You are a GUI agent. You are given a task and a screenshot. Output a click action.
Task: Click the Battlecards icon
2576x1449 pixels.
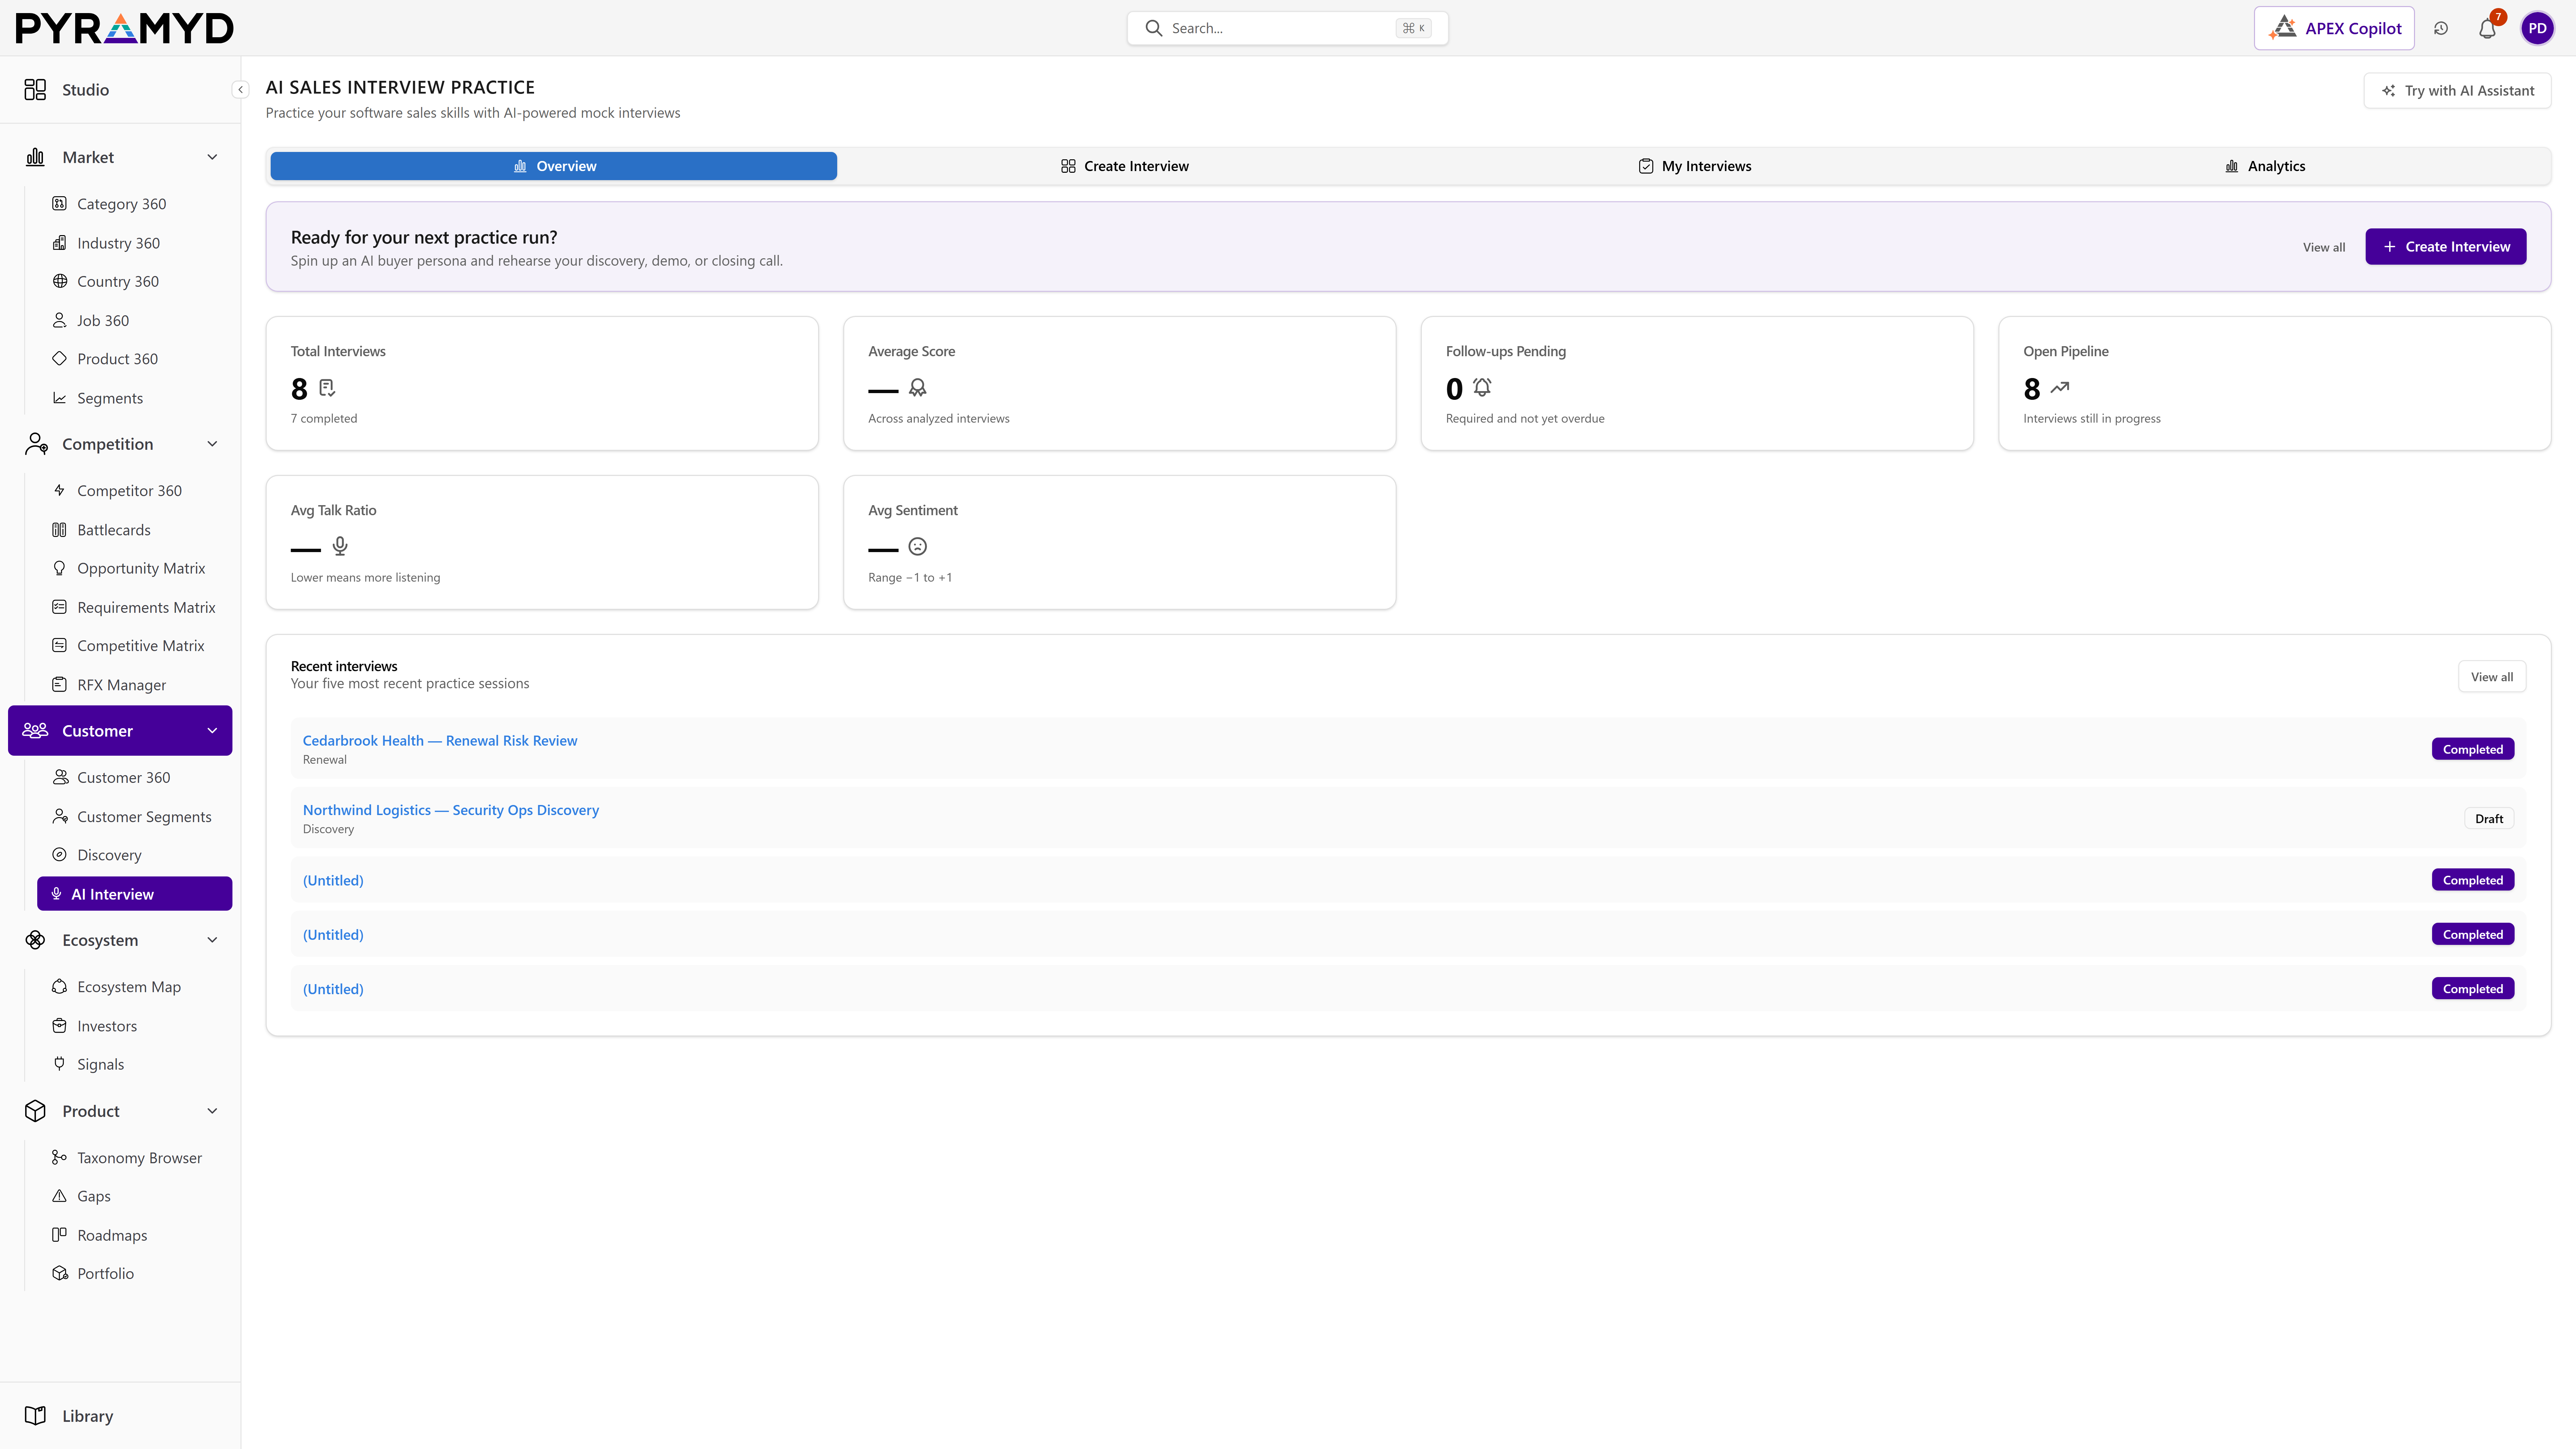[60, 530]
